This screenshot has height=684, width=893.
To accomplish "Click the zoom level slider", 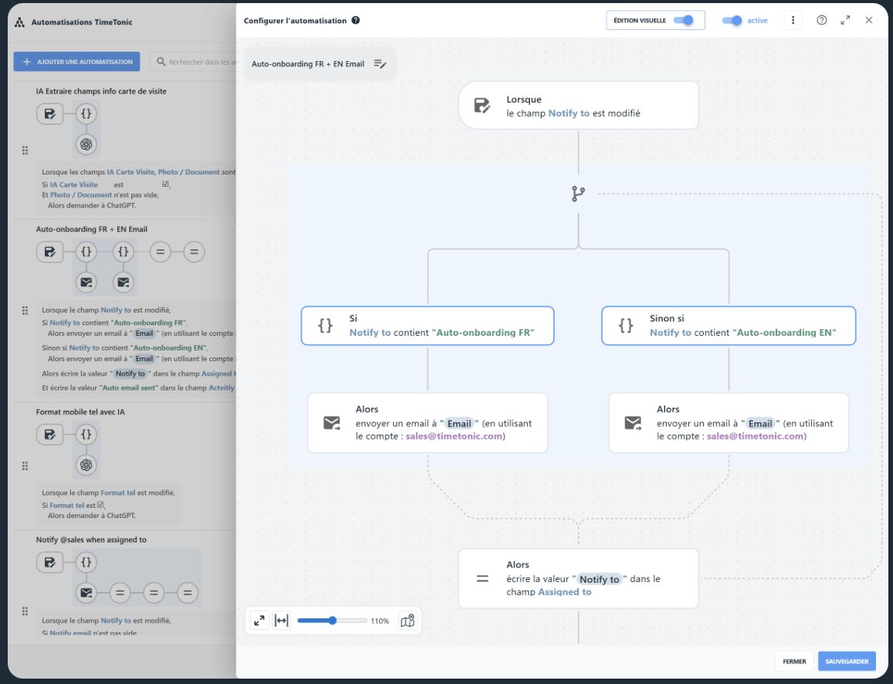I will (x=332, y=621).
